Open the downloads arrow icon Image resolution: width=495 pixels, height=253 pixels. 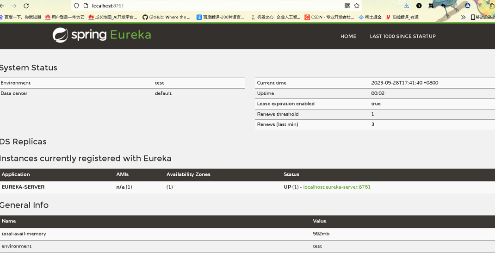(407, 6)
